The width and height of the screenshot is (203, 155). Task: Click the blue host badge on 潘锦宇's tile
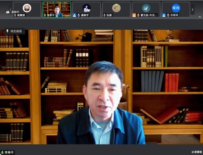[75, 15]
